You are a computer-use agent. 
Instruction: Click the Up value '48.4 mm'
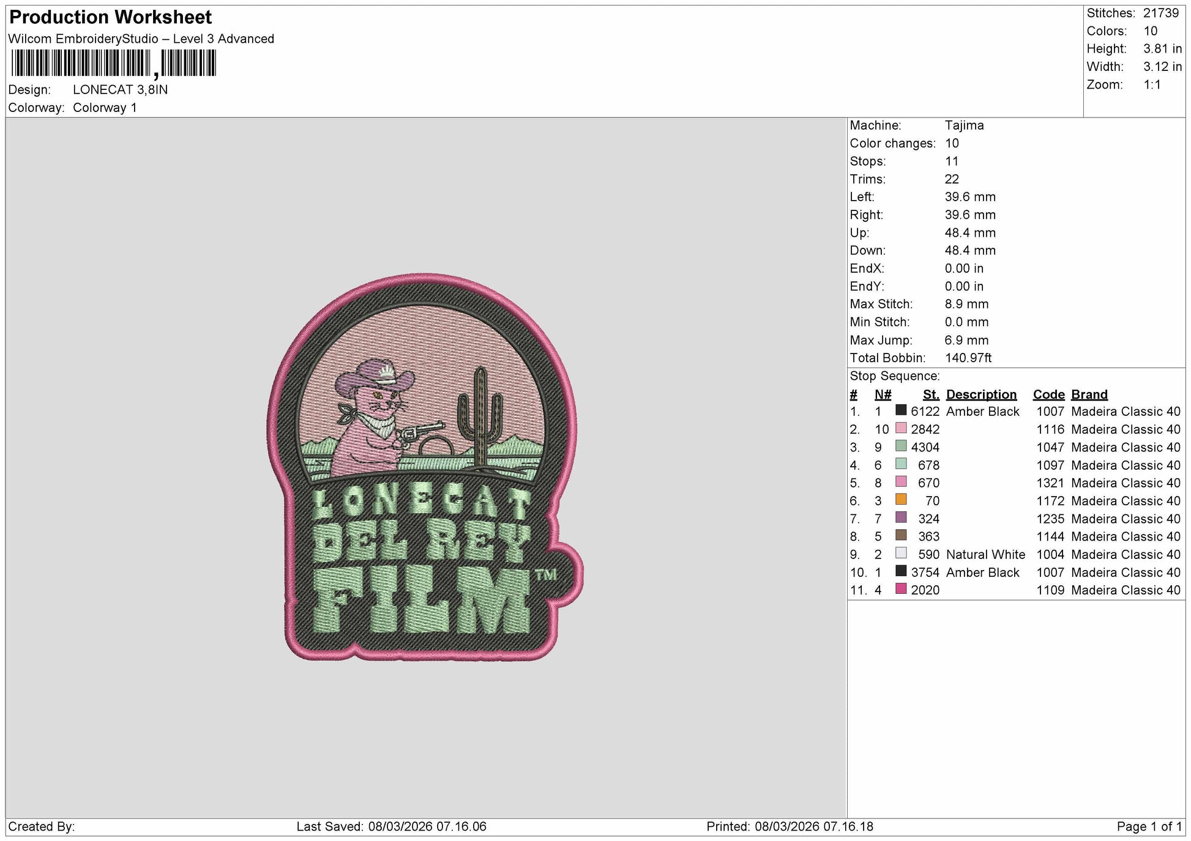point(970,232)
